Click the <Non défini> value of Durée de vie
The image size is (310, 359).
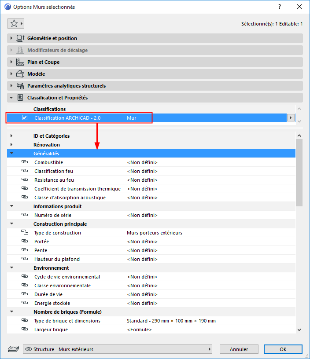pyautogui.click(x=142, y=294)
